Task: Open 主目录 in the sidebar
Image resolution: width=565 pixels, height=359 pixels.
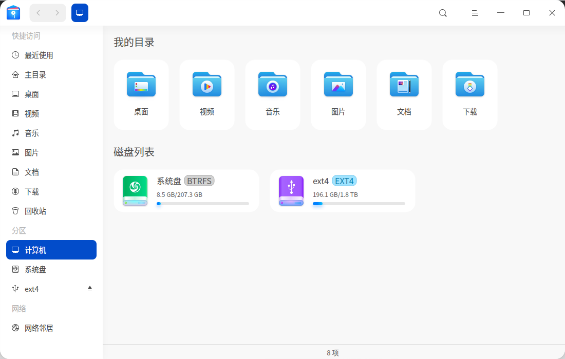Action: coord(51,74)
